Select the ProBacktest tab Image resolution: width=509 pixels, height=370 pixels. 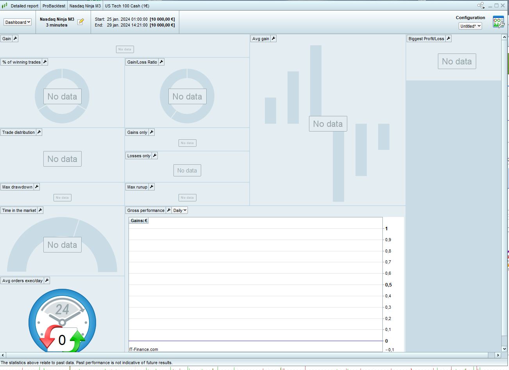[x=54, y=6]
